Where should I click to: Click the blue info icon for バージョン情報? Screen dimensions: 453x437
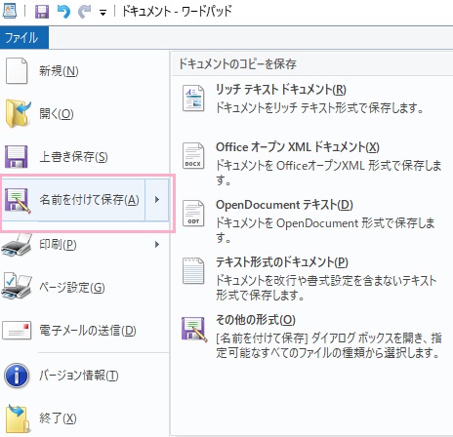tap(17, 376)
